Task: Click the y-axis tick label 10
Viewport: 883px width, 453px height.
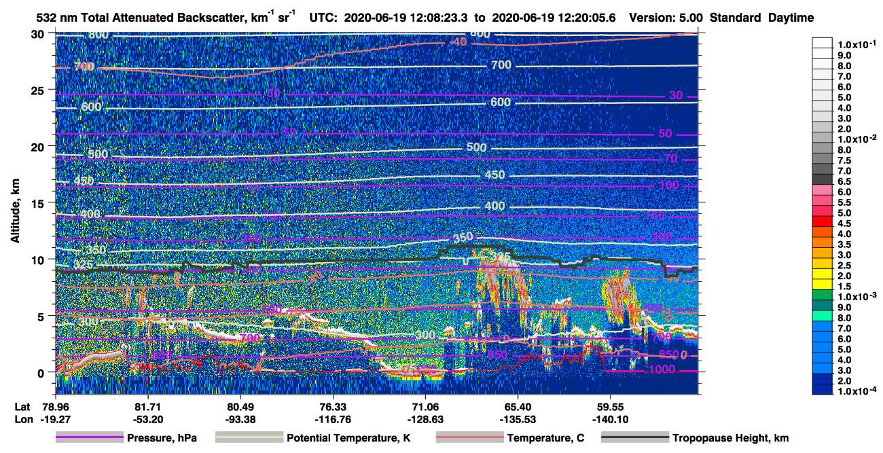Action: tap(39, 259)
